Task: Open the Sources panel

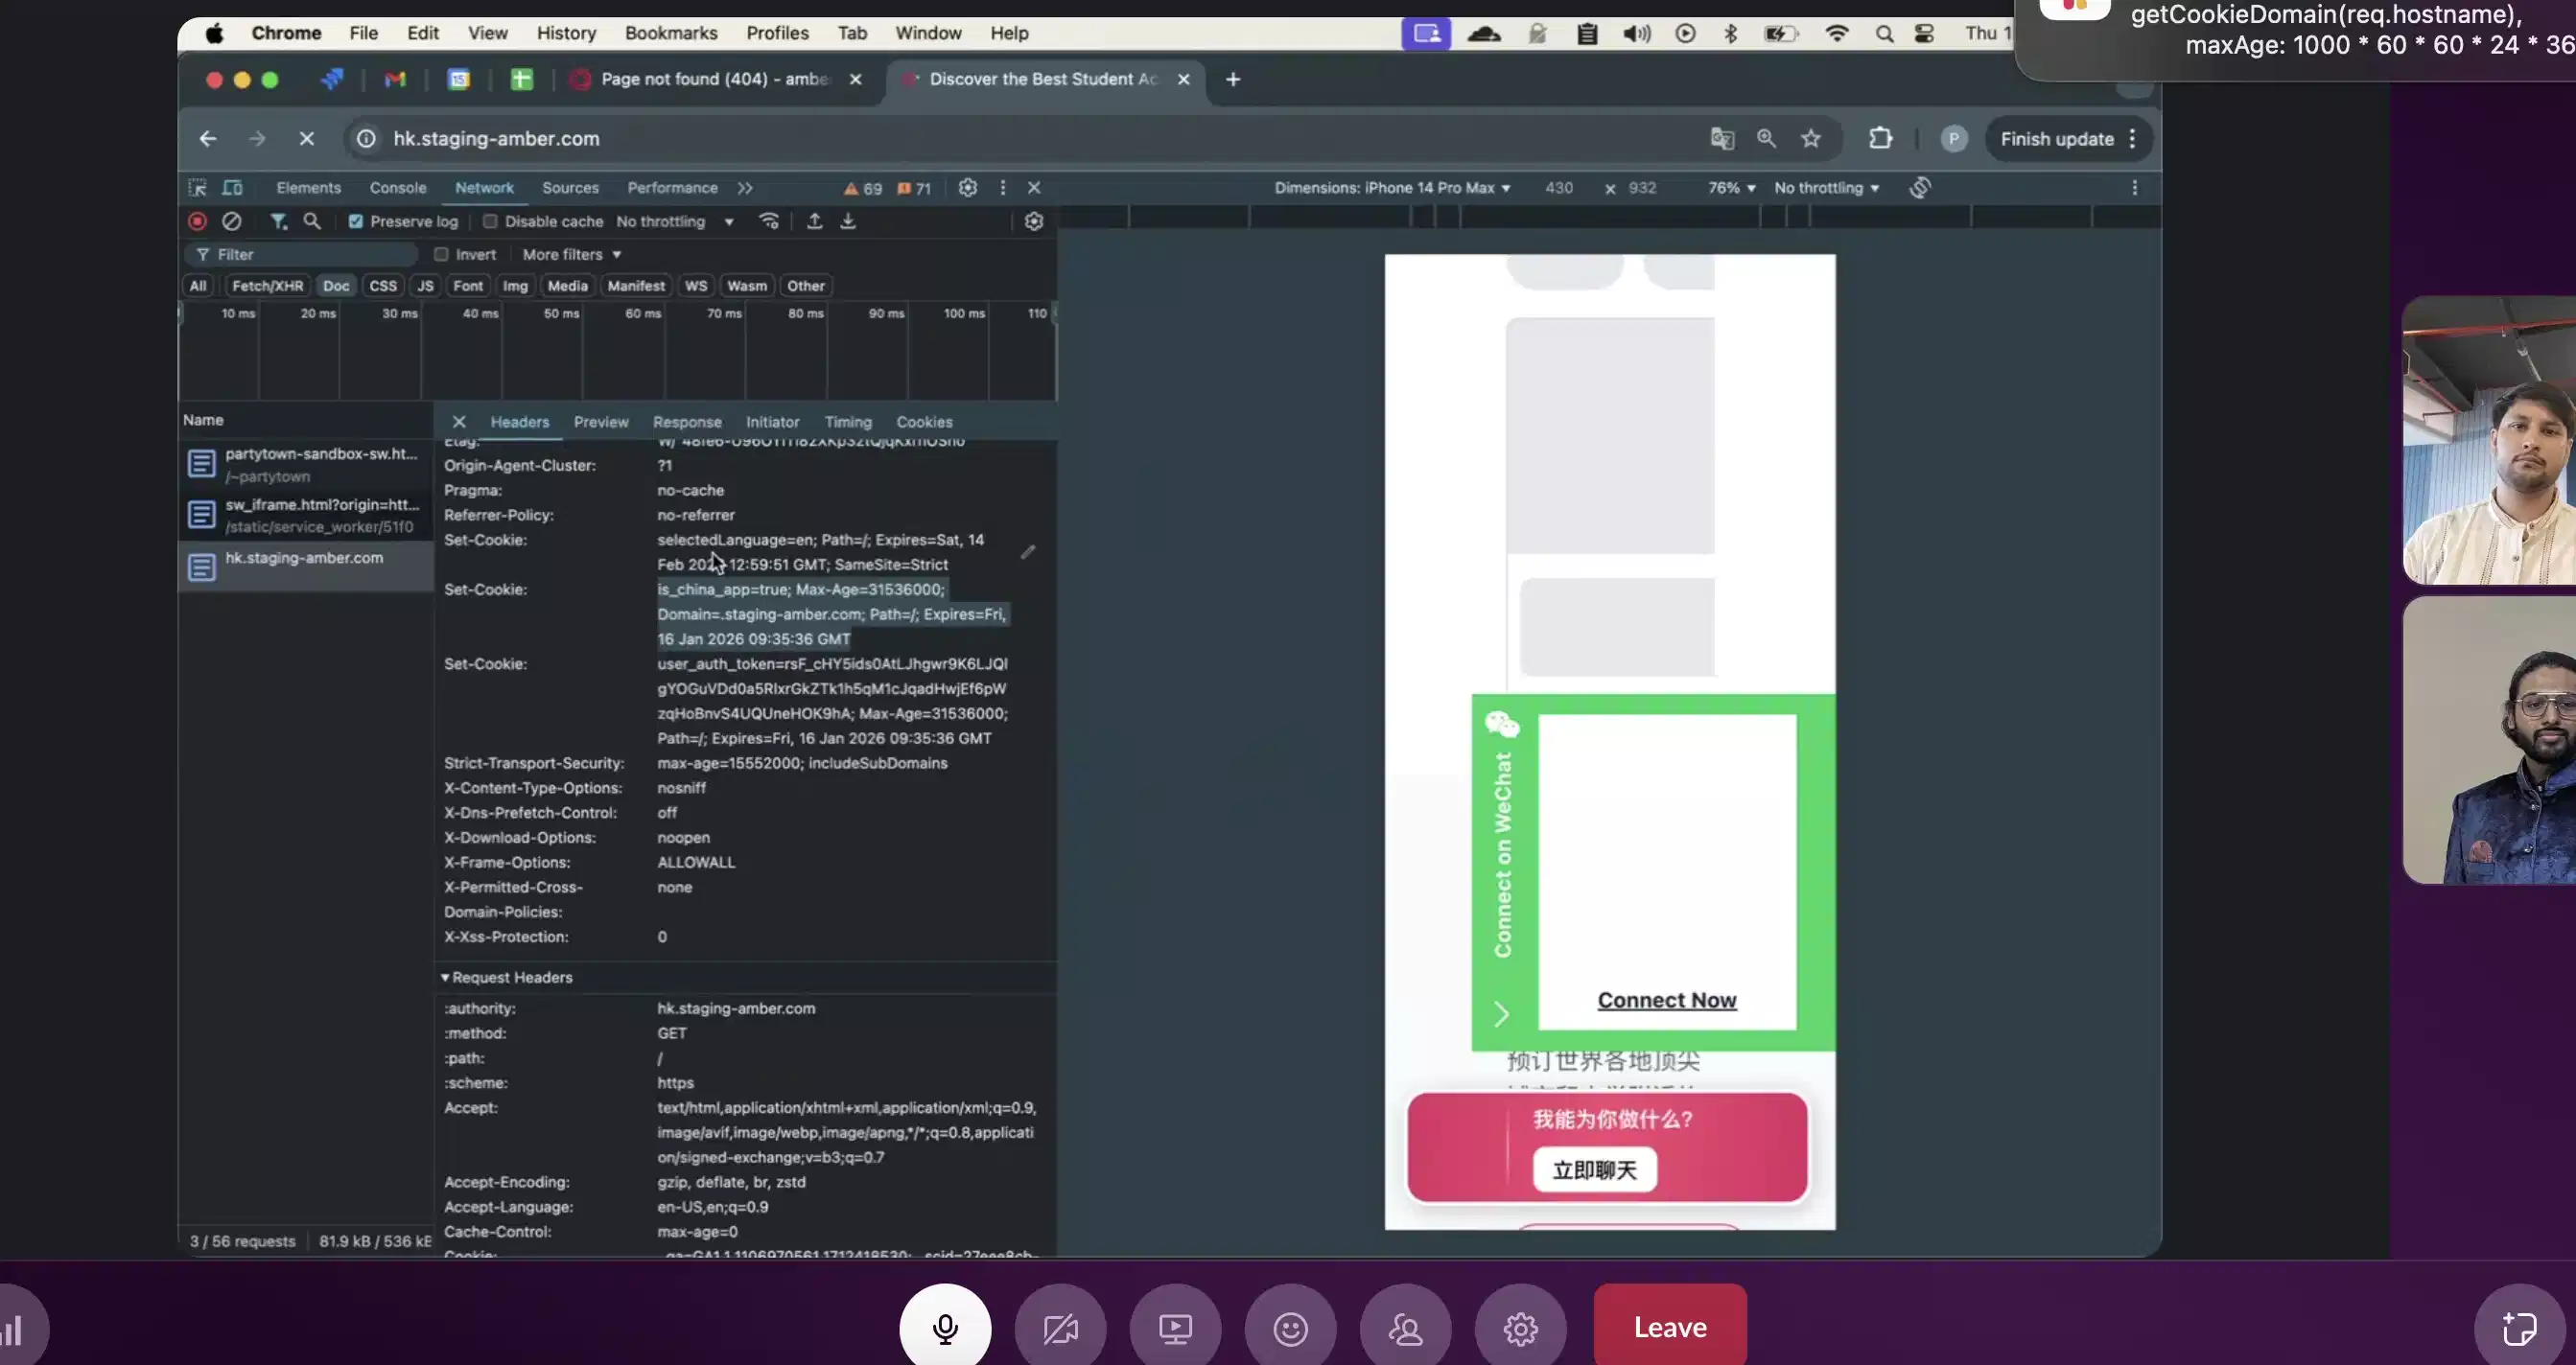Action: 570,188
